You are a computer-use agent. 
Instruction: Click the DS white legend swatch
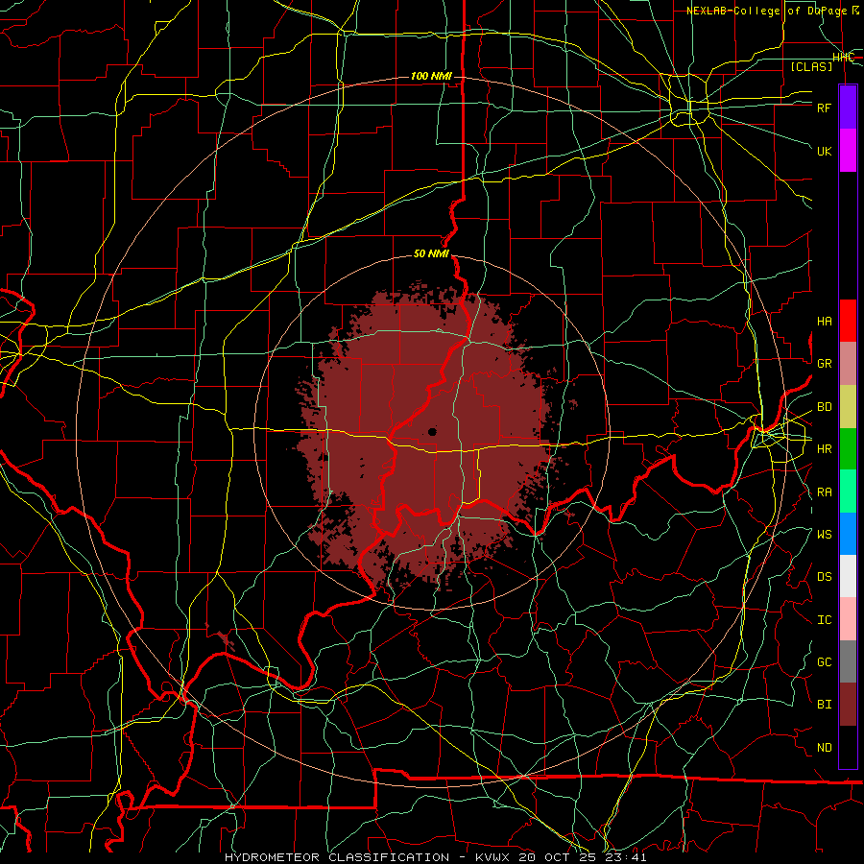[x=848, y=576]
